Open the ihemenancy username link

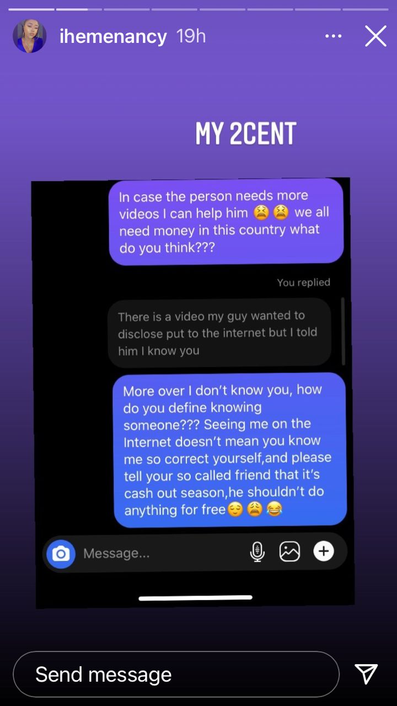click(x=113, y=36)
